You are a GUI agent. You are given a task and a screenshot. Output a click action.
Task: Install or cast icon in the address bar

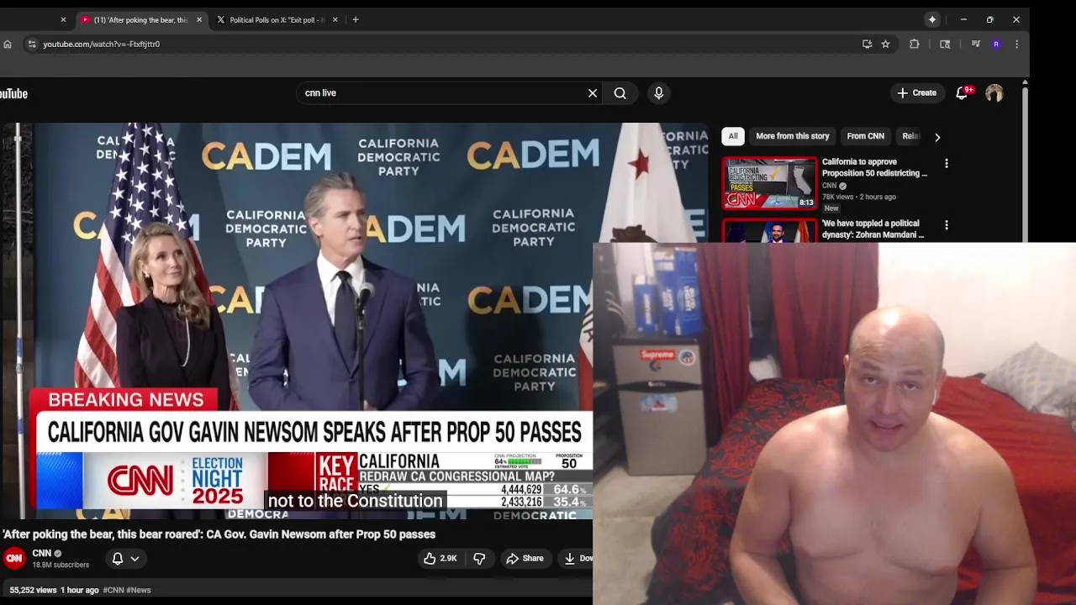(x=868, y=44)
